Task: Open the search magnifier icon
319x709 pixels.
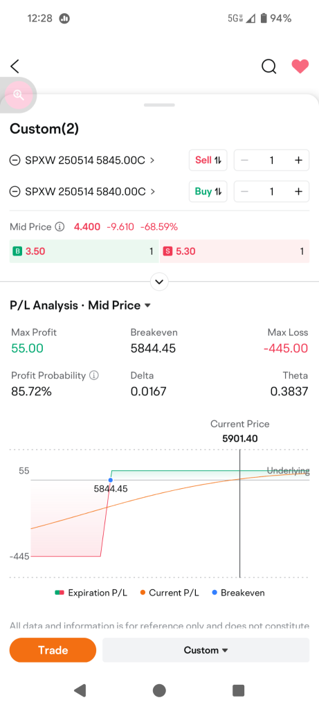Action: (x=269, y=66)
